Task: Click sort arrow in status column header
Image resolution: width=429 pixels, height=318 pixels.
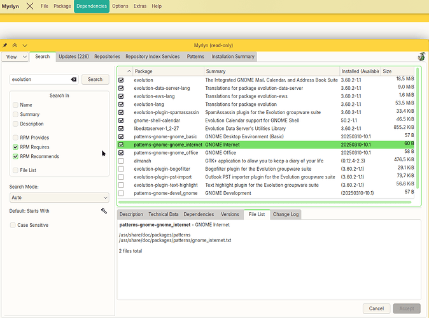Action: tap(129, 71)
